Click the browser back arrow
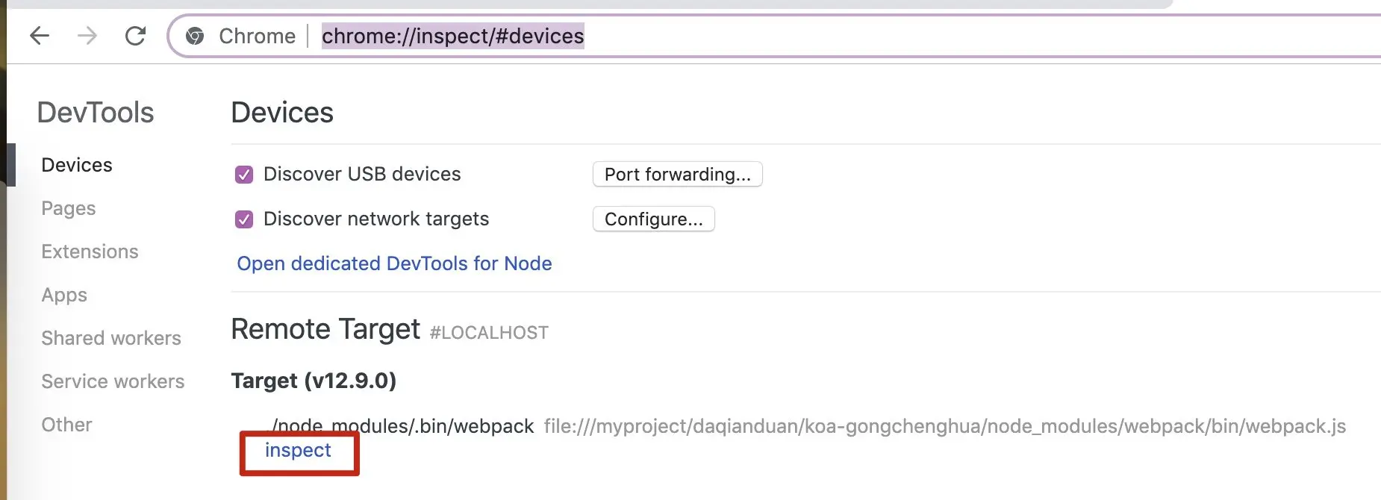 [x=40, y=35]
